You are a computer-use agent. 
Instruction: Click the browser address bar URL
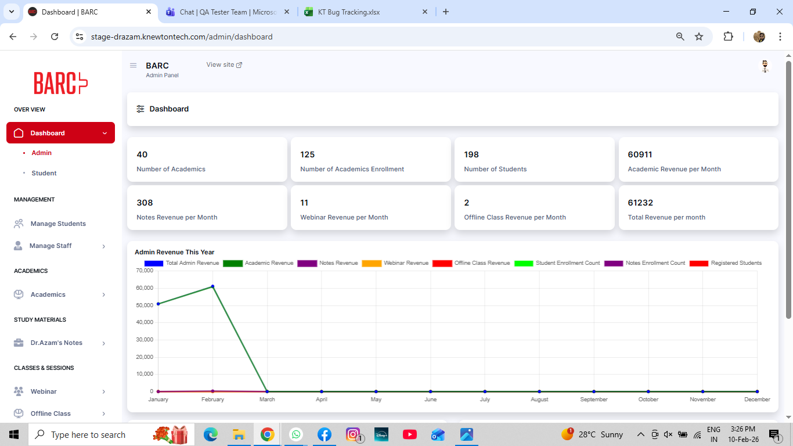click(x=182, y=37)
